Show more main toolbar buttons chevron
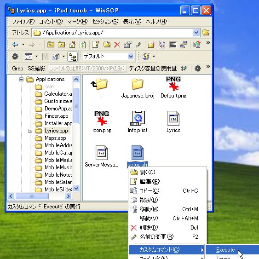 [x=208, y=43]
